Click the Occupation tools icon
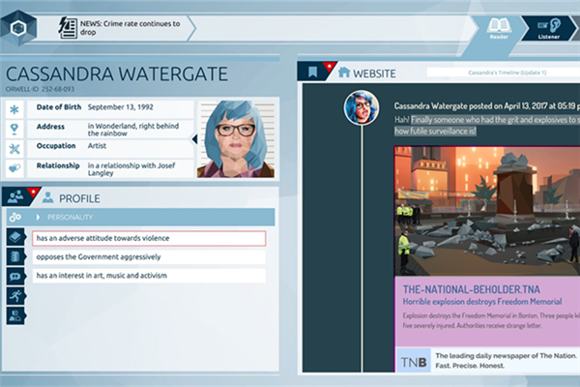Viewport: 580px width, 387px height. 14,149
